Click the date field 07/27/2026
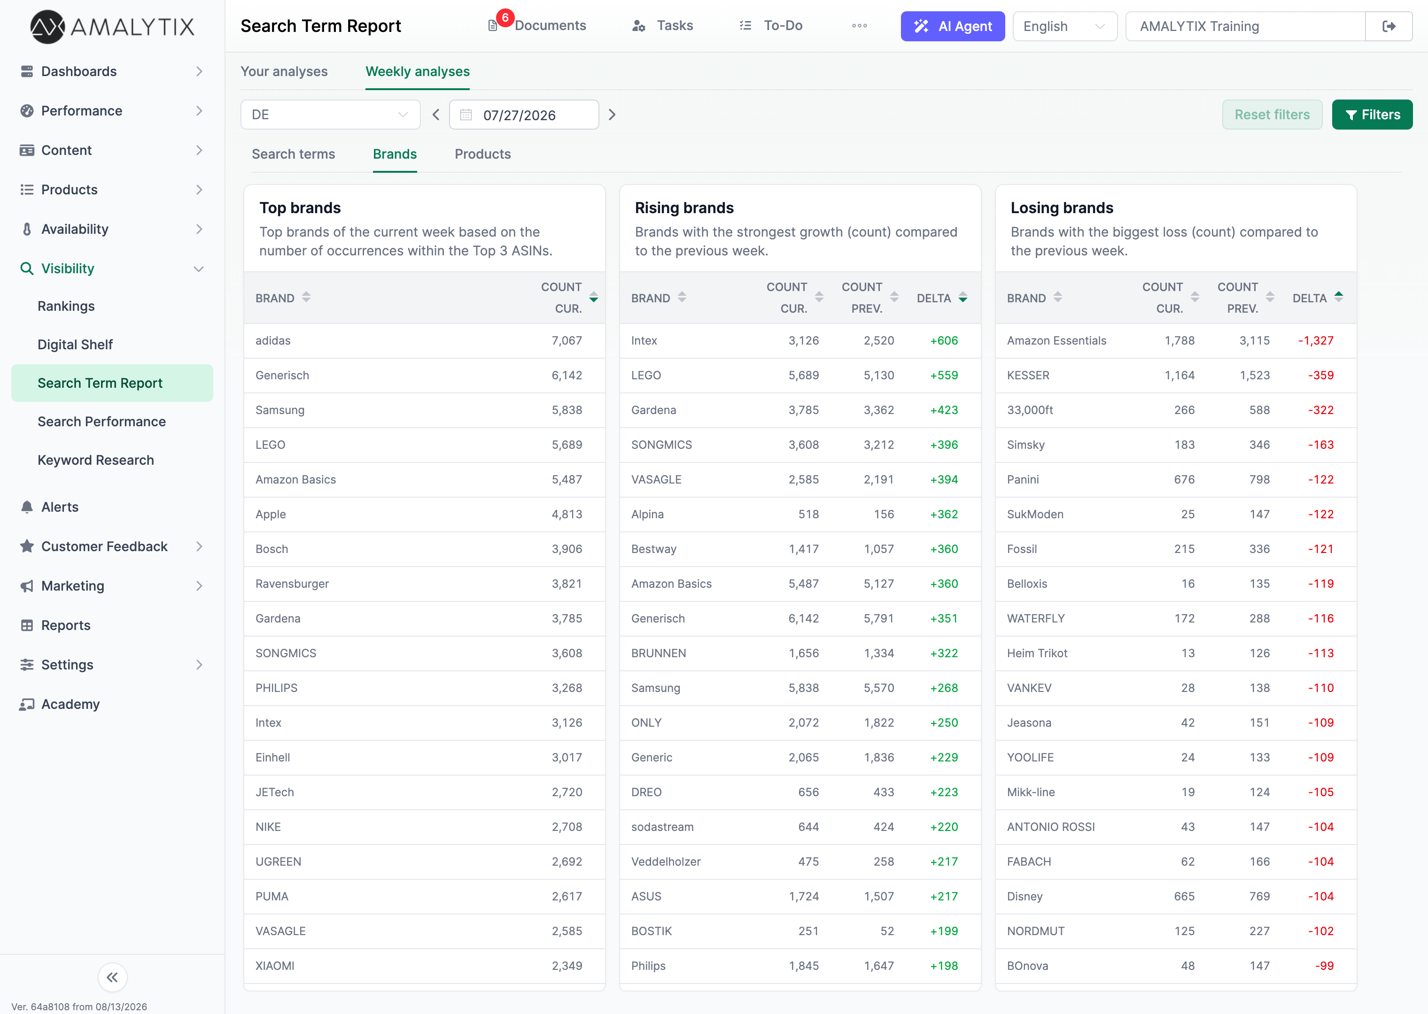The width and height of the screenshot is (1428, 1014). pos(523,114)
